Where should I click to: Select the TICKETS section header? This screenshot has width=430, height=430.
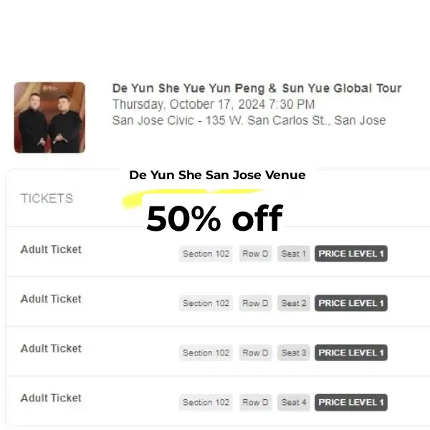pos(47,199)
